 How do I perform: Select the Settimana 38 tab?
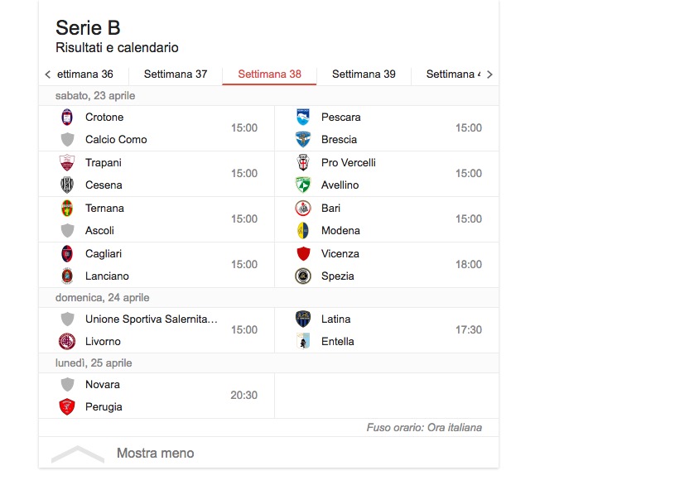[x=269, y=74]
